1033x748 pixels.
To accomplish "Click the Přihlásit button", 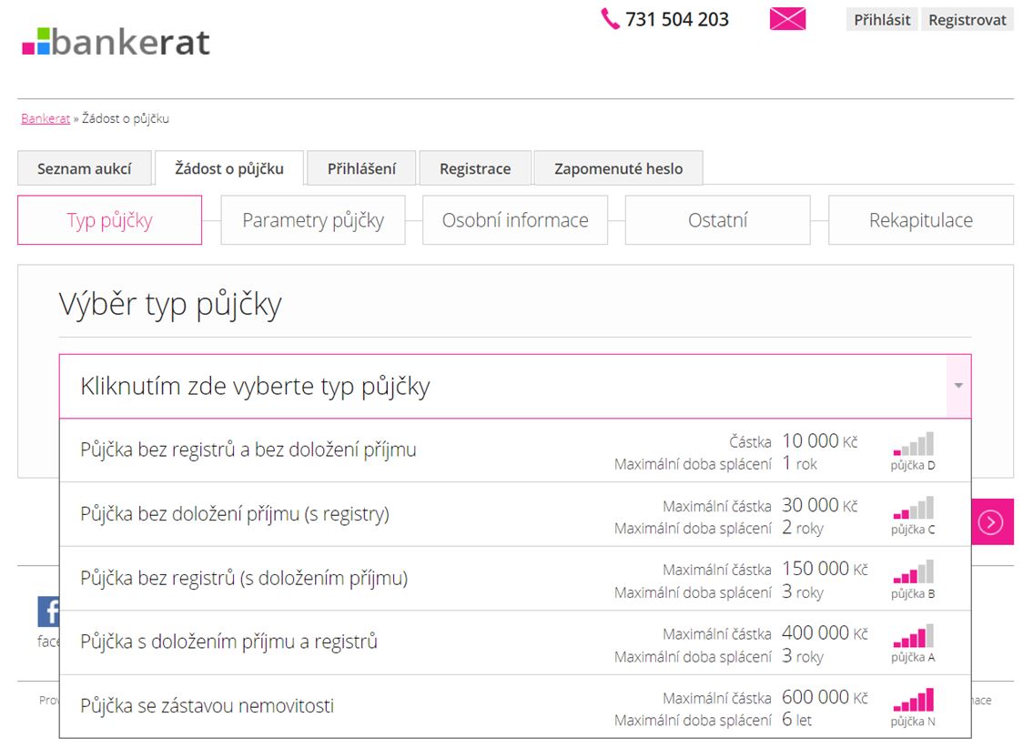I will (882, 20).
